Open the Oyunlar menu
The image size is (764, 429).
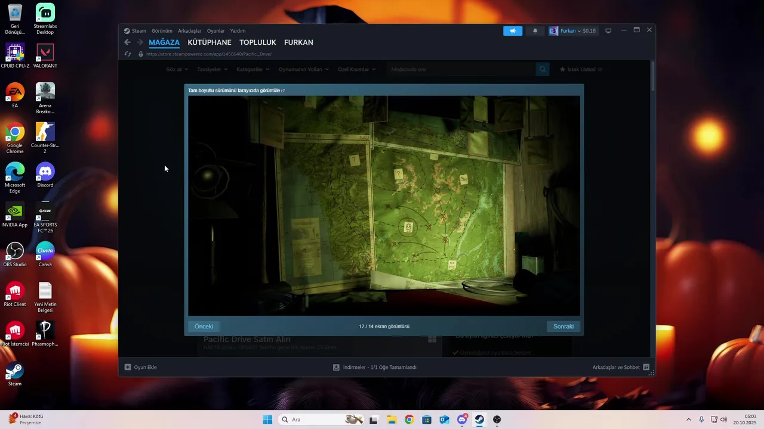(216, 31)
